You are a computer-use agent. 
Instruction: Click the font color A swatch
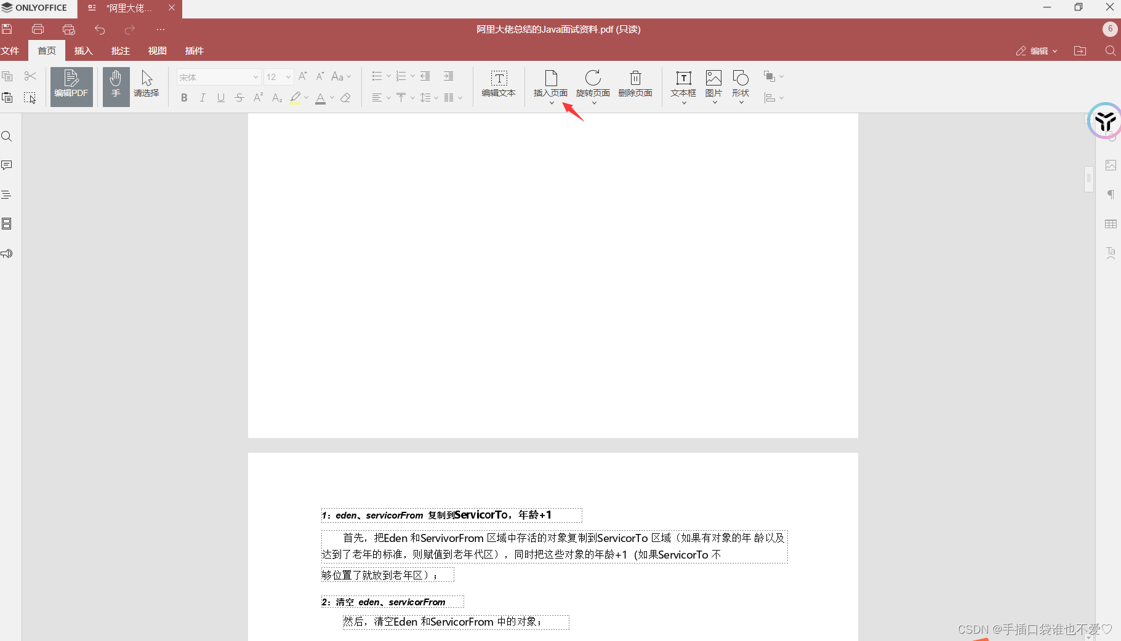(x=321, y=97)
